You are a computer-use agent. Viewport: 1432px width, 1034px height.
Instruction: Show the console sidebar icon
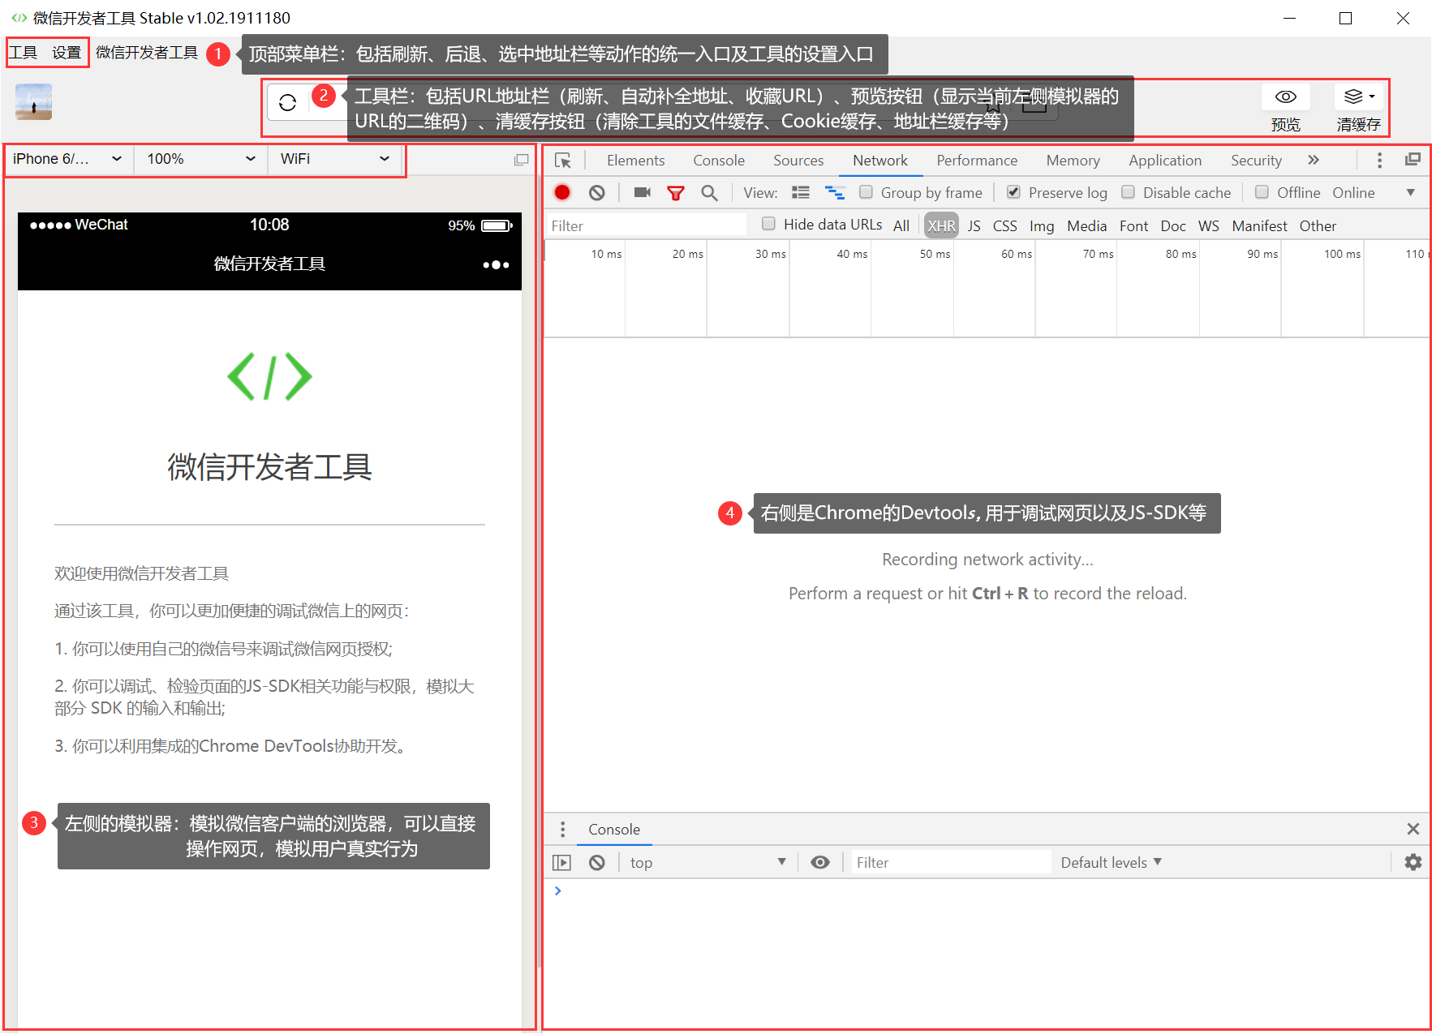561,863
